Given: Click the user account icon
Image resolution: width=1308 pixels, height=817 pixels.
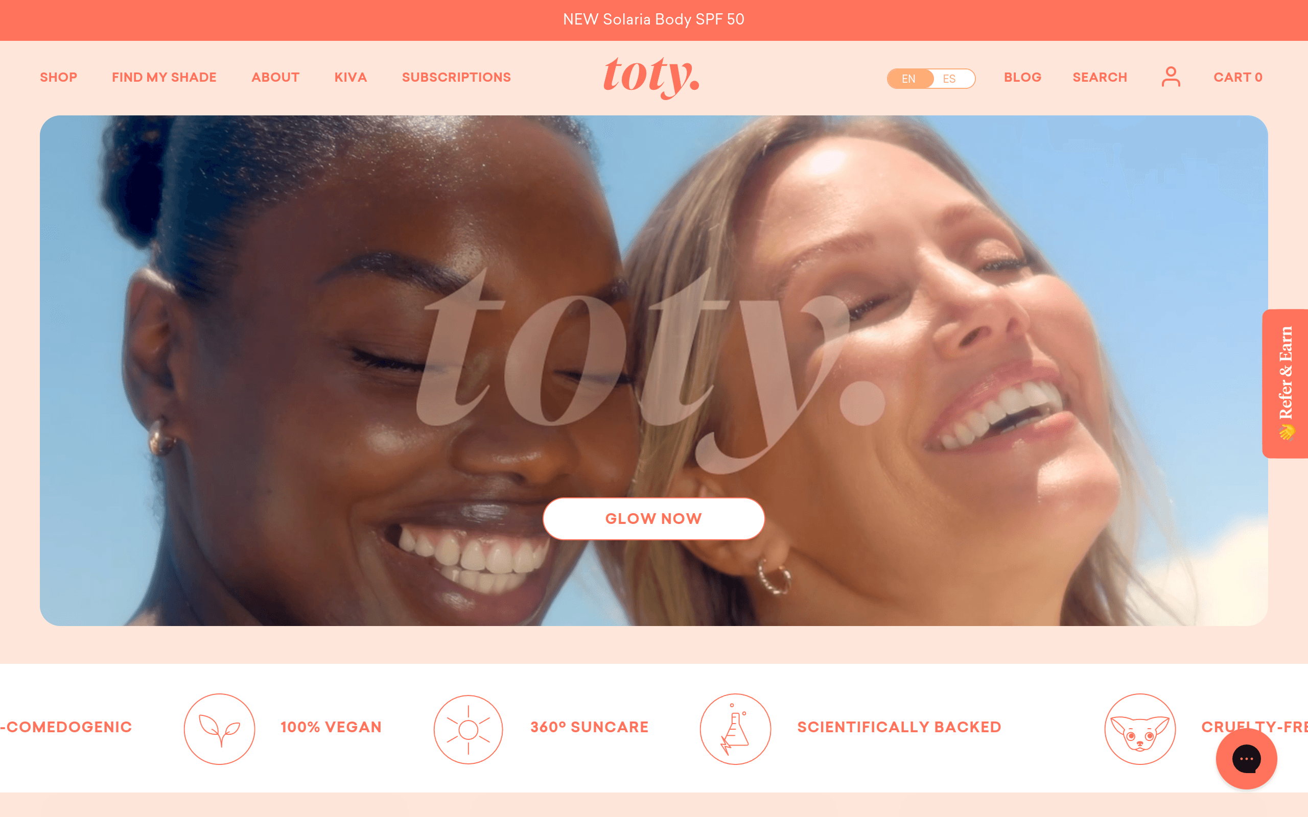Looking at the screenshot, I should 1172,77.
